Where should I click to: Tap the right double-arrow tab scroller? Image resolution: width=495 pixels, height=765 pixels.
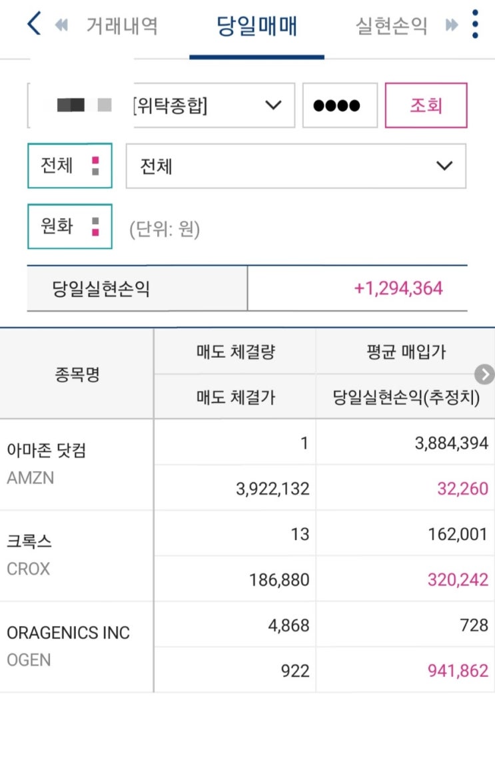(x=452, y=26)
